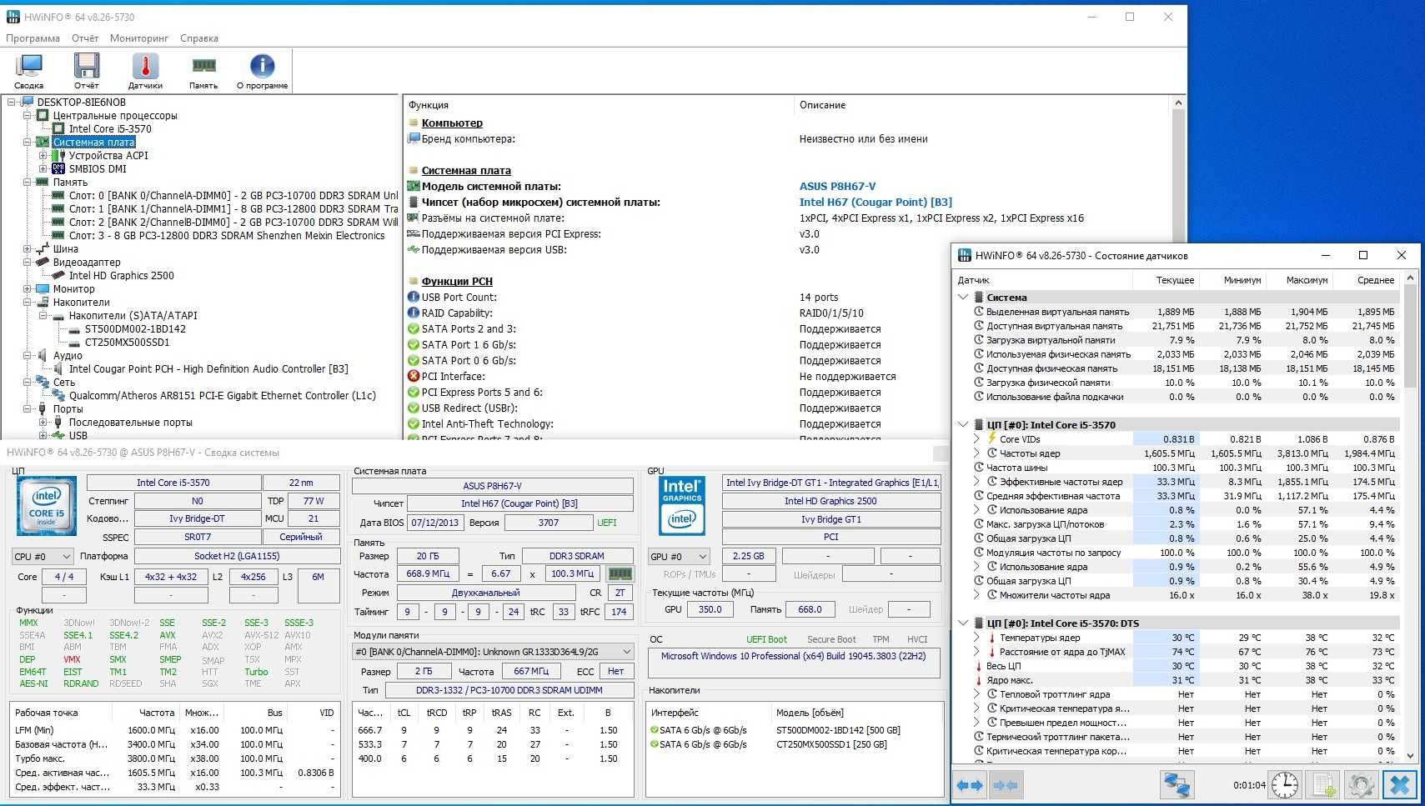Screen dimensions: 1425x806
Task: Expand the Устройства ACPI tree node
Action: coord(43,156)
